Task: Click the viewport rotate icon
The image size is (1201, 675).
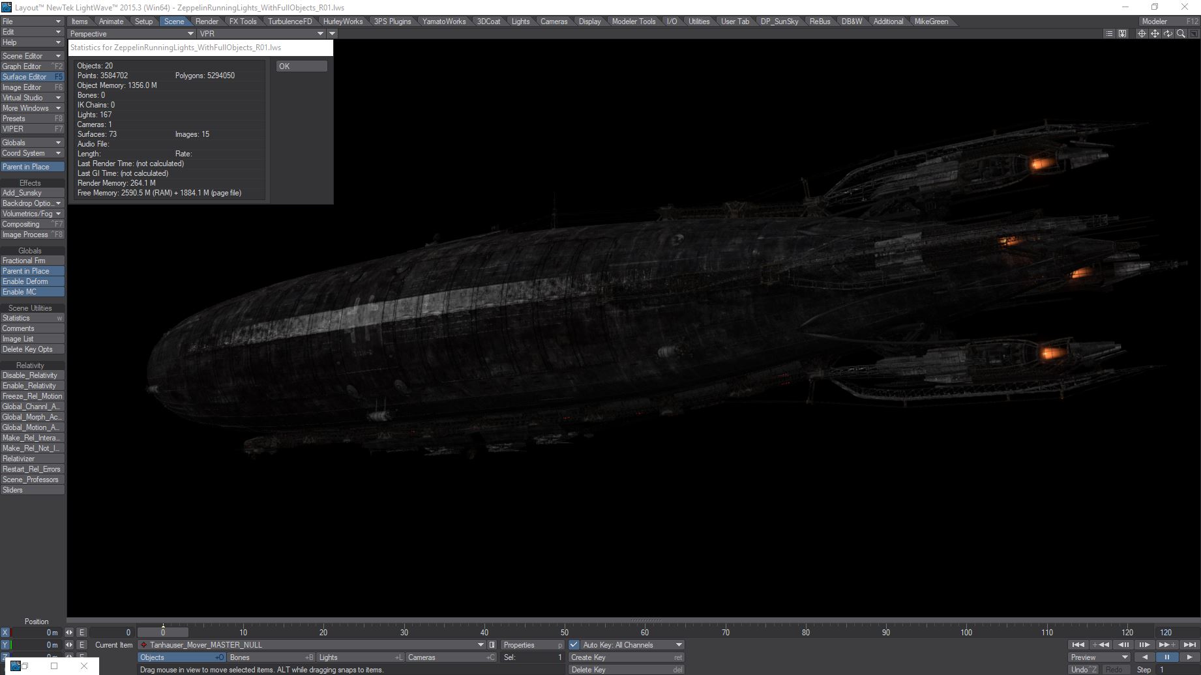Action: point(1168,34)
